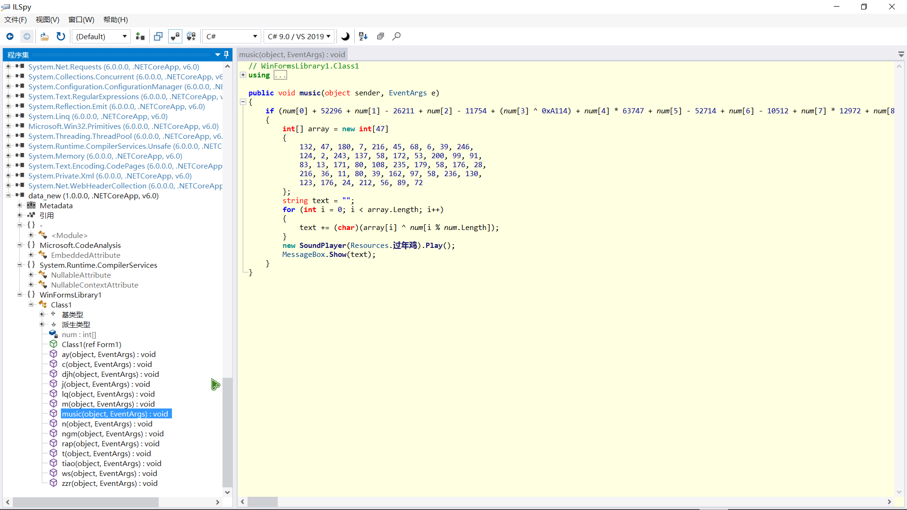This screenshot has width=907, height=510.
Task: Click the MessageBox type link in code
Action: [304, 255]
